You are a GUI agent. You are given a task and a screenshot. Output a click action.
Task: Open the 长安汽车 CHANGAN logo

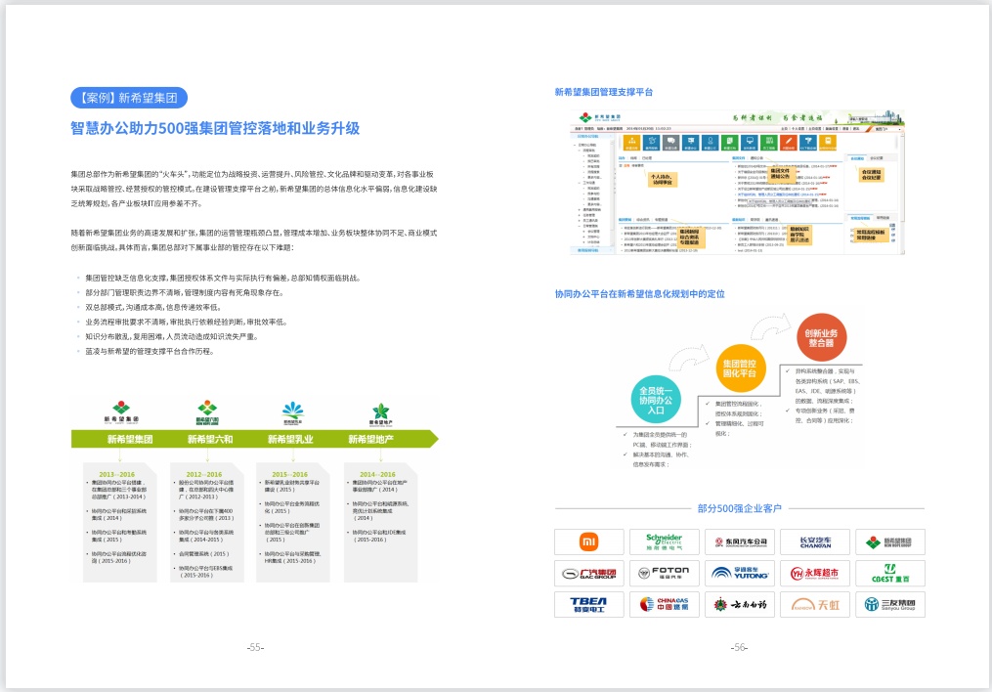[815, 541]
